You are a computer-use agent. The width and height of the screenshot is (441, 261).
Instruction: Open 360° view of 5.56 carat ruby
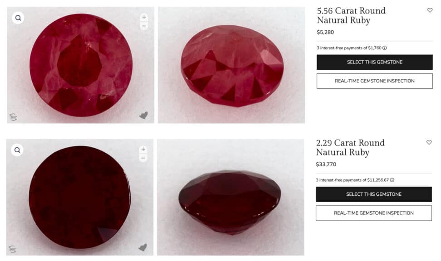tap(13, 117)
